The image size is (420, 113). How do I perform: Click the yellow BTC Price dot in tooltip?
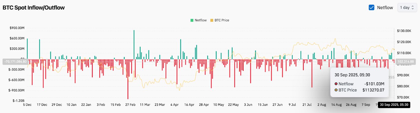point(336,90)
